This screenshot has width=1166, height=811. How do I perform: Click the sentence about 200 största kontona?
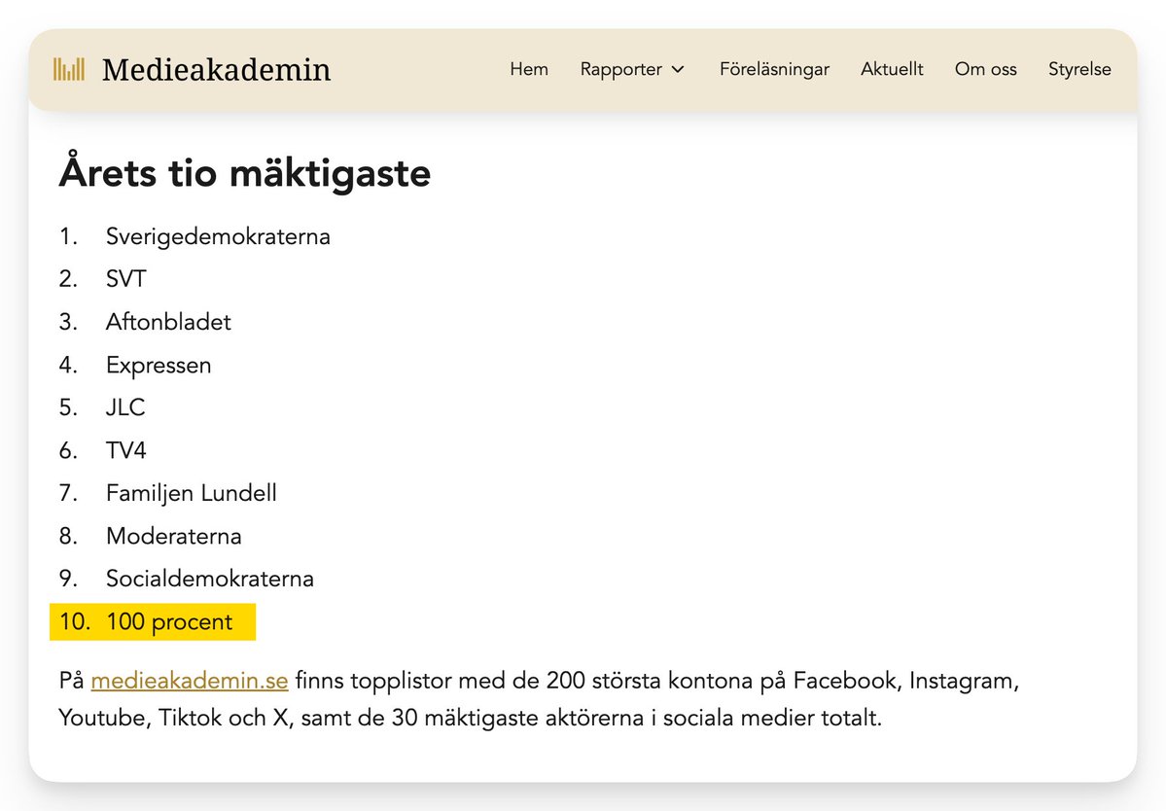(x=539, y=699)
